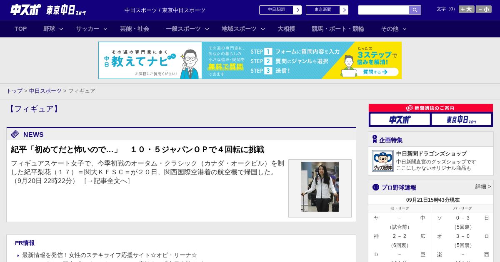
Task: Open the プロ野球速報 heading link
Action: click(399, 188)
